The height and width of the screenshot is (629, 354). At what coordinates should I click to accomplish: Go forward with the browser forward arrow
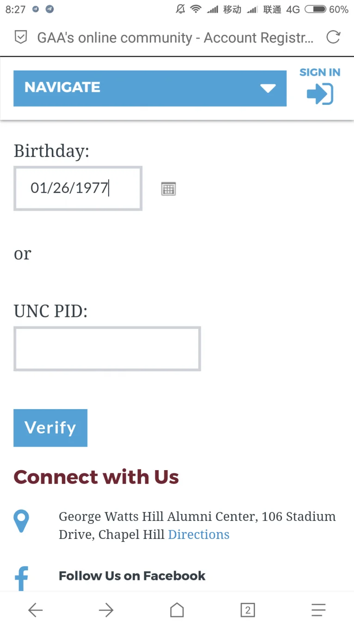(x=106, y=610)
